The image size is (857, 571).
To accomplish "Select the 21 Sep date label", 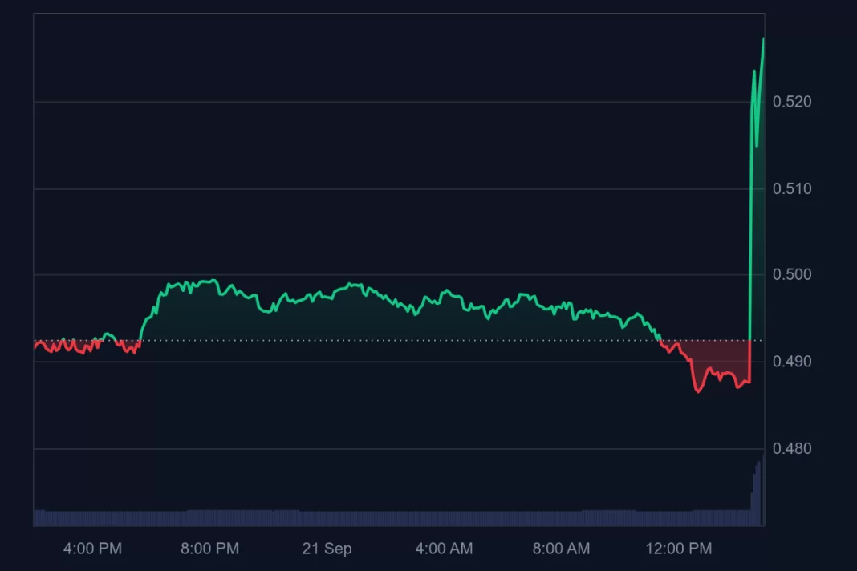I will 327,548.
